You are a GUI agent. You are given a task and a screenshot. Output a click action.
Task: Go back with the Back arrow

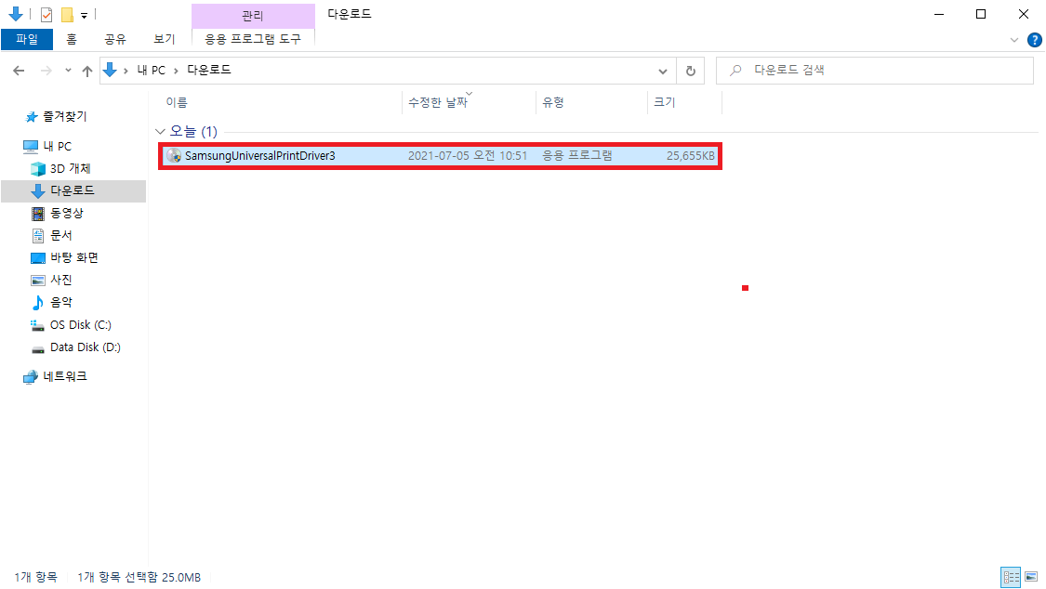pyautogui.click(x=19, y=70)
